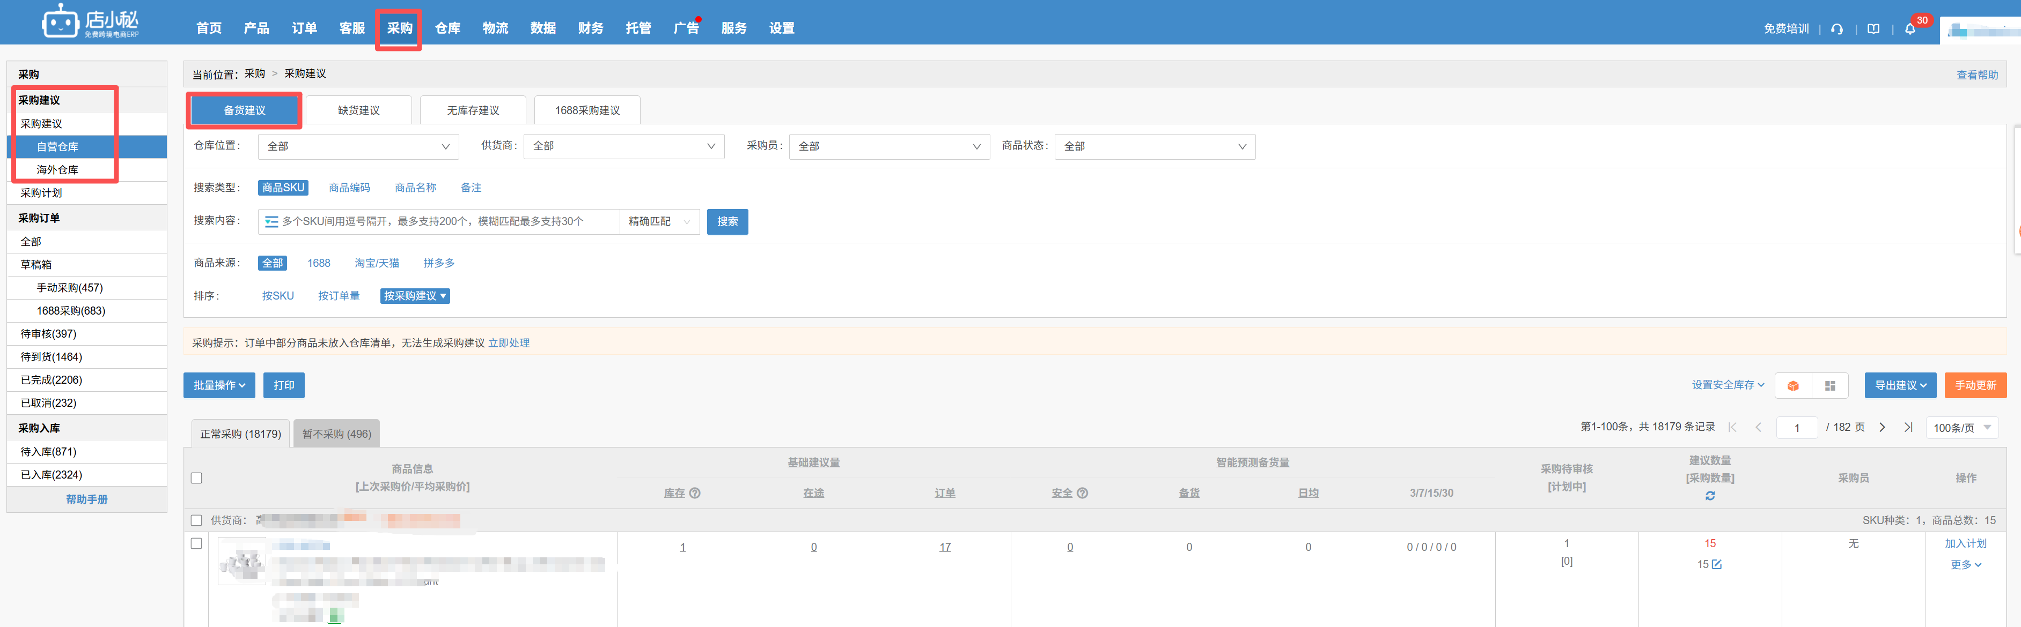Open the 批量操作 dropdown button
Screen dimensions: 2021x627
click(x=219, y=386)
